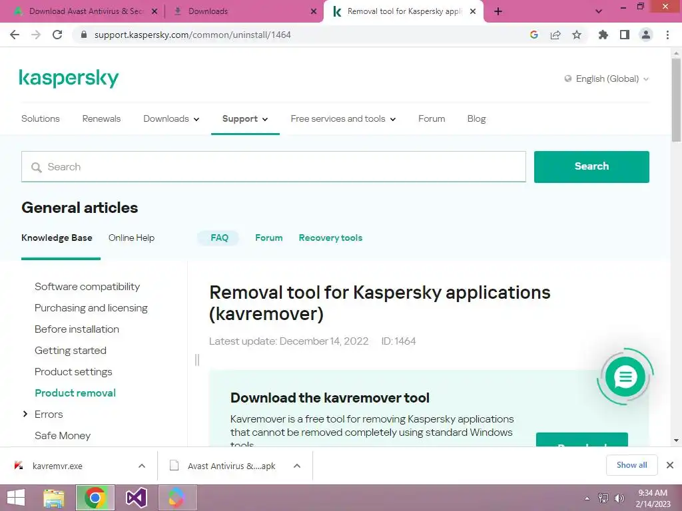
Task: Open Product settings in sidebar
Action: (73, 371)
